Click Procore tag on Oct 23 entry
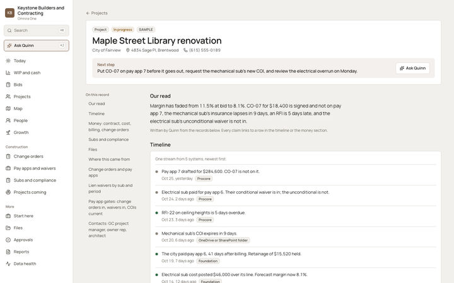The image size is (454, 283). click(x=205, y=220)
